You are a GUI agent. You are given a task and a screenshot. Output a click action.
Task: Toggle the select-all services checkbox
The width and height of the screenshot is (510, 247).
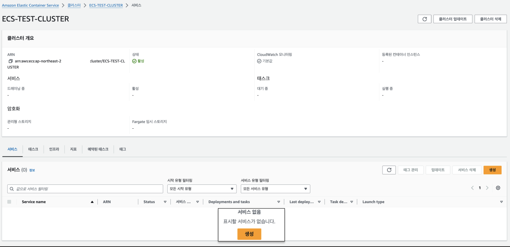click(x=9, y=202)
